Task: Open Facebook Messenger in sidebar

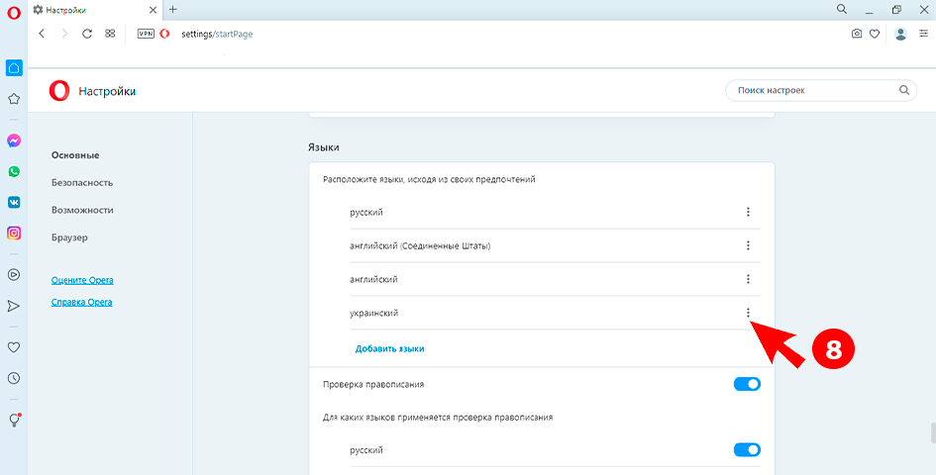Action: (14, 142)
